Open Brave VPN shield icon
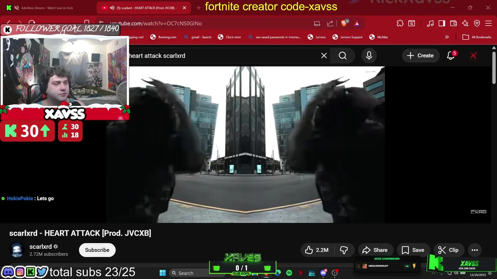 pos(477,24)
